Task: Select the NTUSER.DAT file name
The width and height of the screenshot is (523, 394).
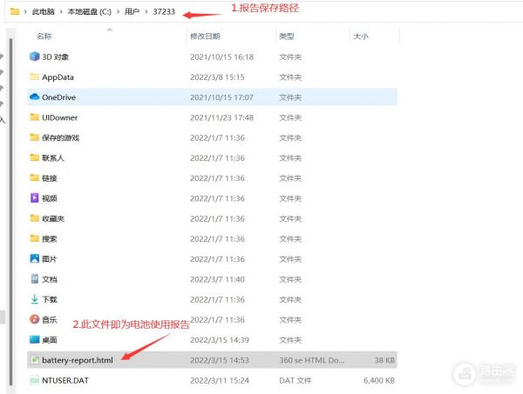Action: coord(65,380)
